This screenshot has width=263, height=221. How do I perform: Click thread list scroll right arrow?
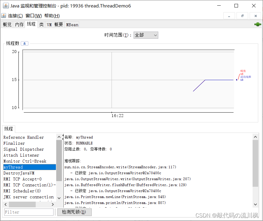pyautogui.click(x=53, y=204)
